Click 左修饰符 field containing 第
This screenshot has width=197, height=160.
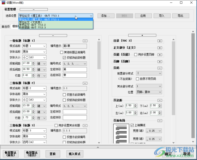point(75,69)
